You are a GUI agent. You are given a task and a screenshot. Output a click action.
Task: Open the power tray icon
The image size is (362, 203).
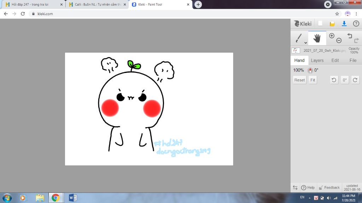point(322,198)
